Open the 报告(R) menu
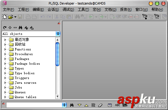The height and width of the screenshot is (110, 168). pos(126,10)
